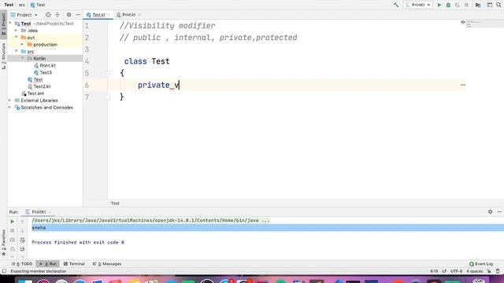Click the Stop button in the top toolbar
The image size is (504, 283).
[x=466, y=5]
